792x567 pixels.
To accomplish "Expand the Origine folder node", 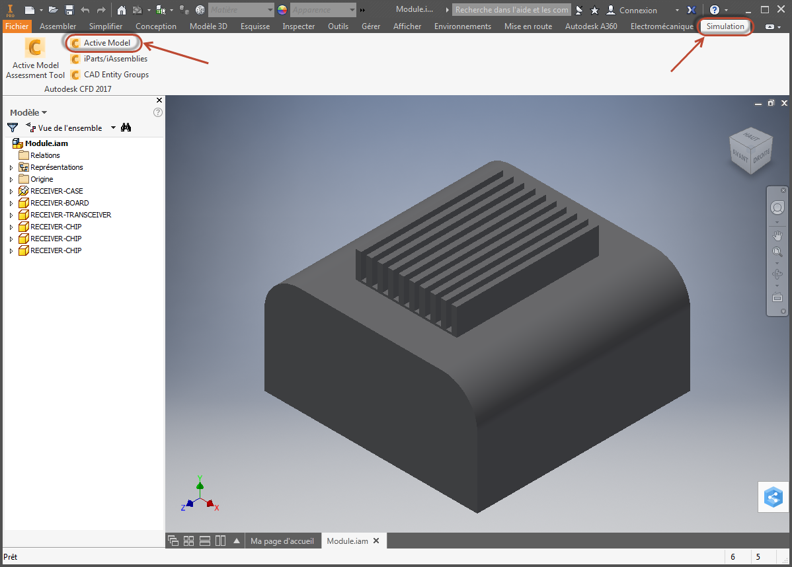I will [x=11, y=179].
